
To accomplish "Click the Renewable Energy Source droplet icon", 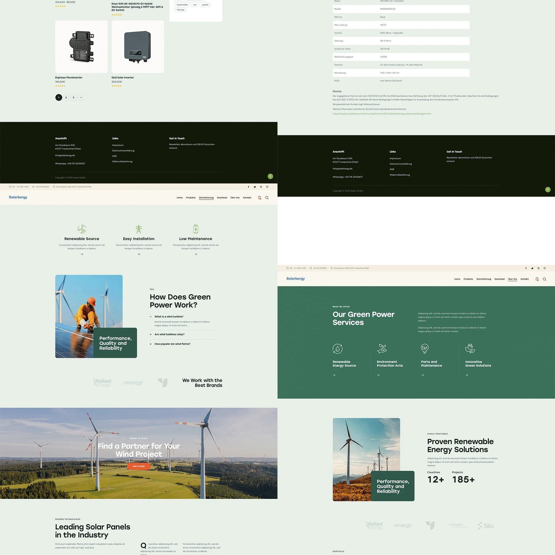I will [x=338, y=349].
